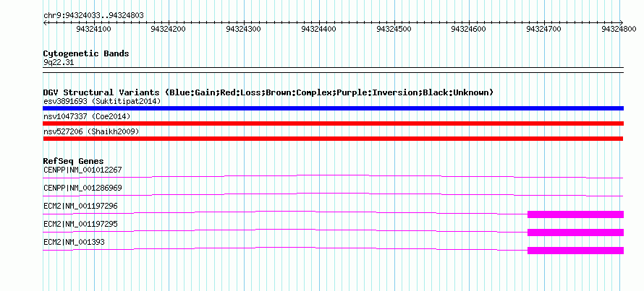Click ruler position 94324700

[543, 29]
